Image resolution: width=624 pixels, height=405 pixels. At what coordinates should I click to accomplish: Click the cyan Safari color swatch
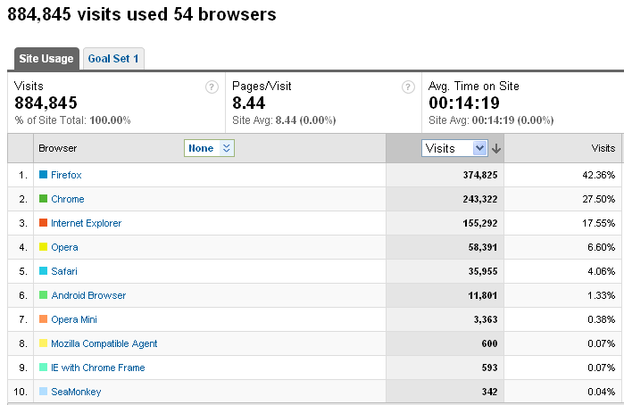(x=44, y=271)
